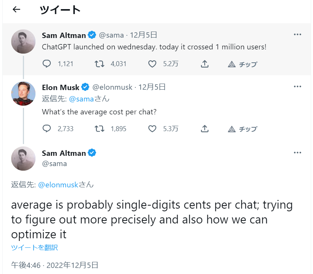Translate the tweet via ツイートを翻訳
Screen dimensions: 313x274
tap(35, 247)
